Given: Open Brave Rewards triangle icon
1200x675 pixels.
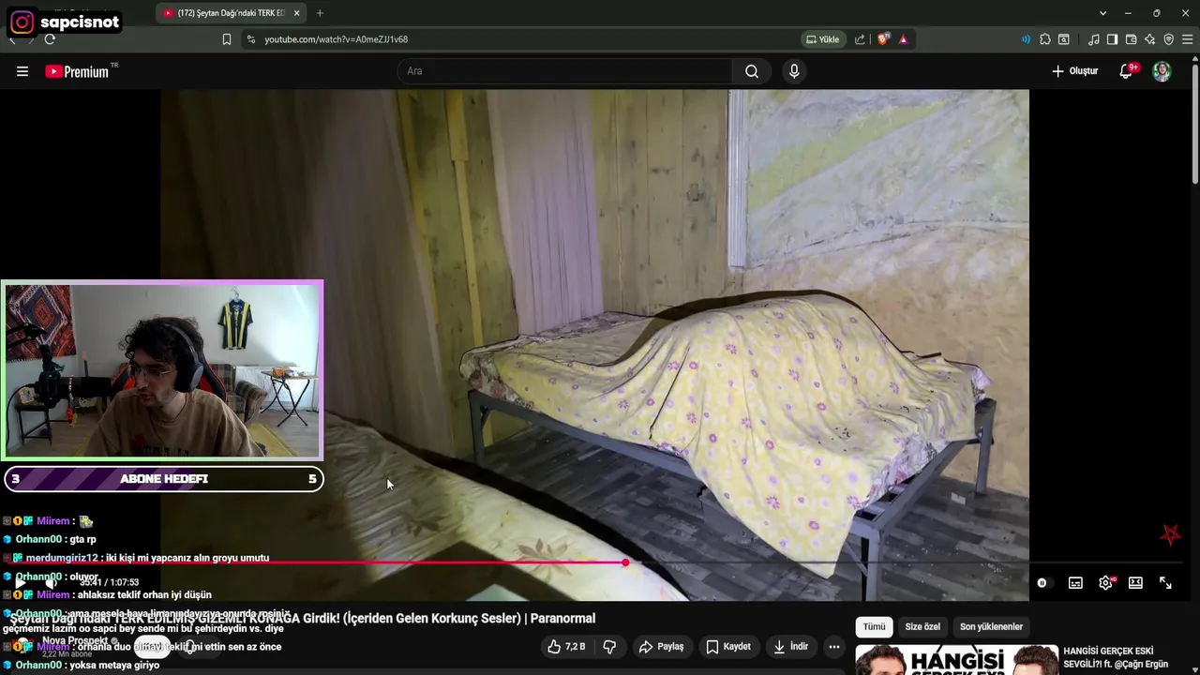Looking at the screenshot, I should click(903, 39).
